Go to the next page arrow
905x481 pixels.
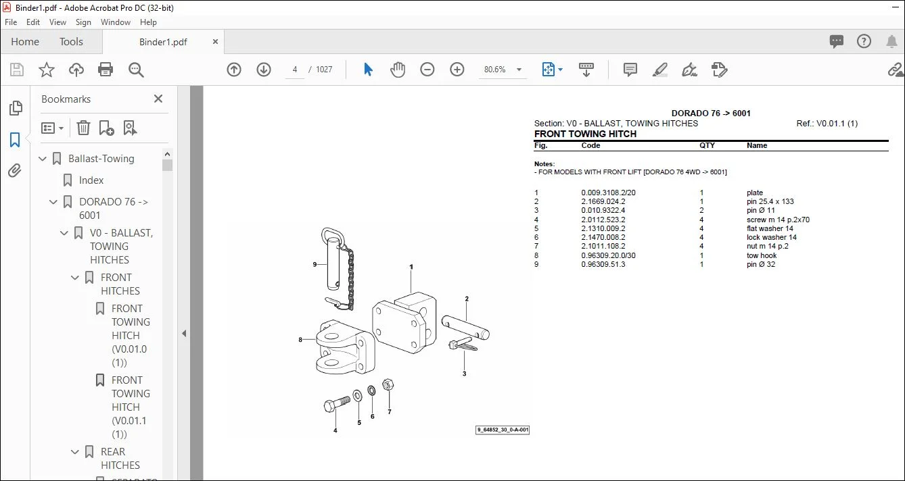[x=264, y=70]
